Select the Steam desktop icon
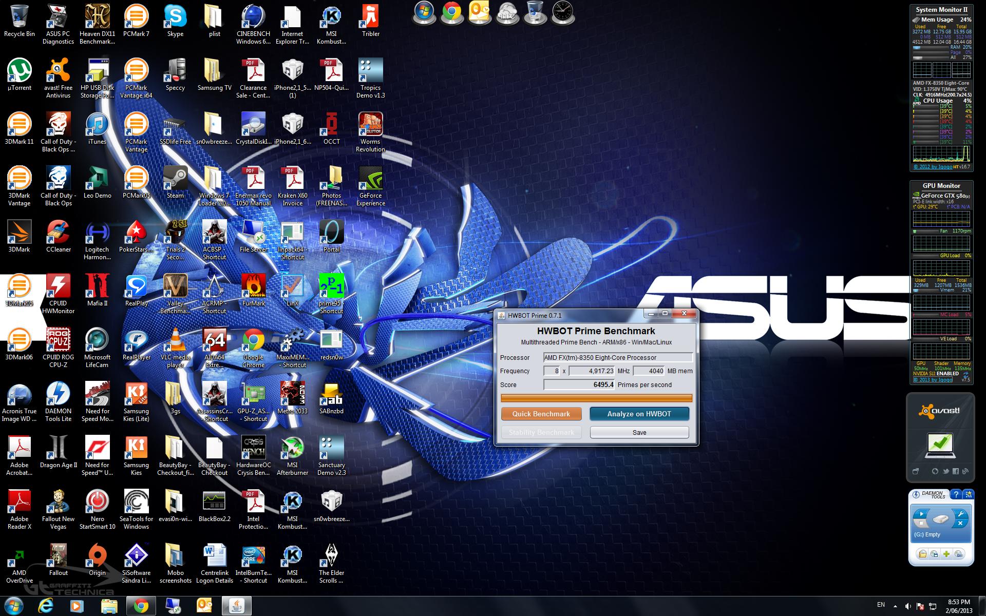The image size is (986, 616). point(175,182)
